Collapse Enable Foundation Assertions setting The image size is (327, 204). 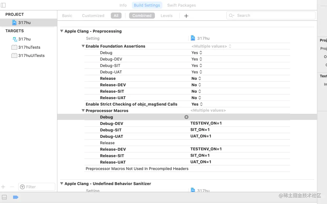[x=83, y=46]
